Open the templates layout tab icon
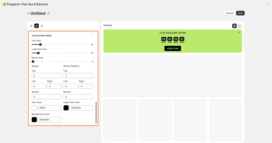 [31, 26]
